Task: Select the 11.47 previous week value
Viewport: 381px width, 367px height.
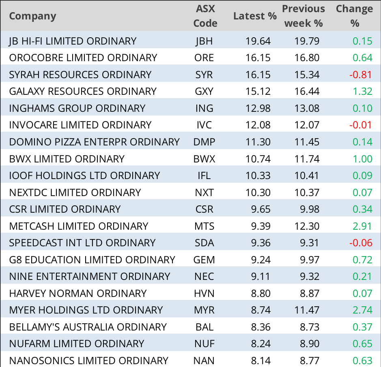Action: [x=308, y=310]
